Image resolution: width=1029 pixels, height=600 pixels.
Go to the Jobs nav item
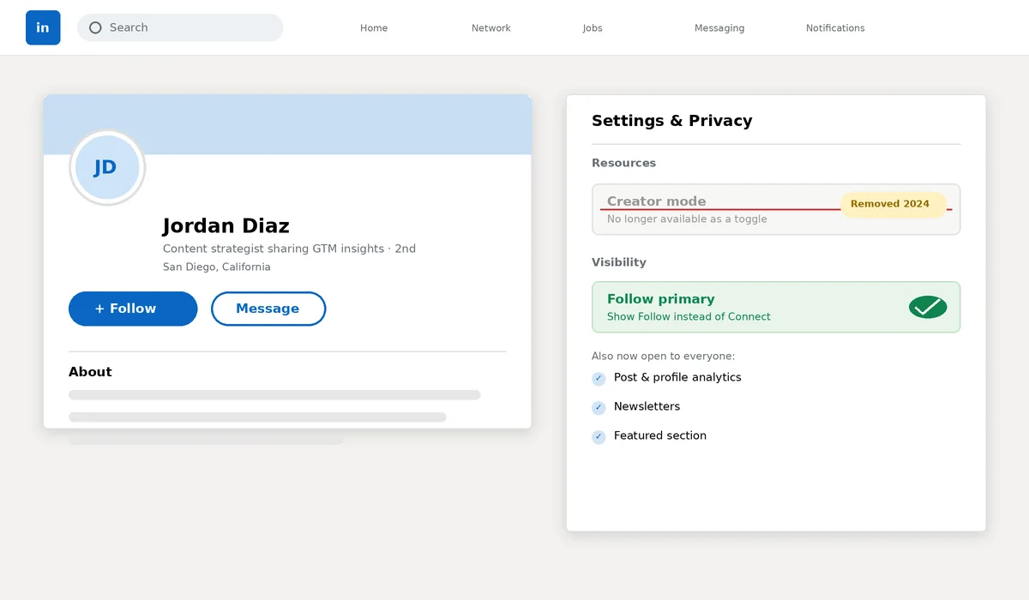[593, 28]
